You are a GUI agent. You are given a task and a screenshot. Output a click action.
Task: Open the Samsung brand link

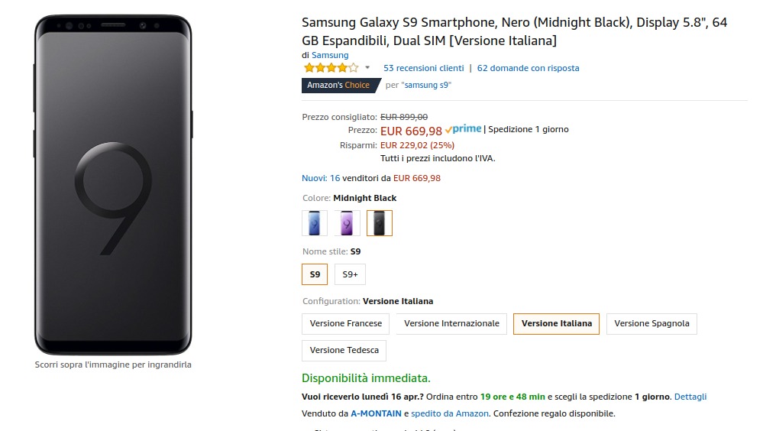[330, 55]
